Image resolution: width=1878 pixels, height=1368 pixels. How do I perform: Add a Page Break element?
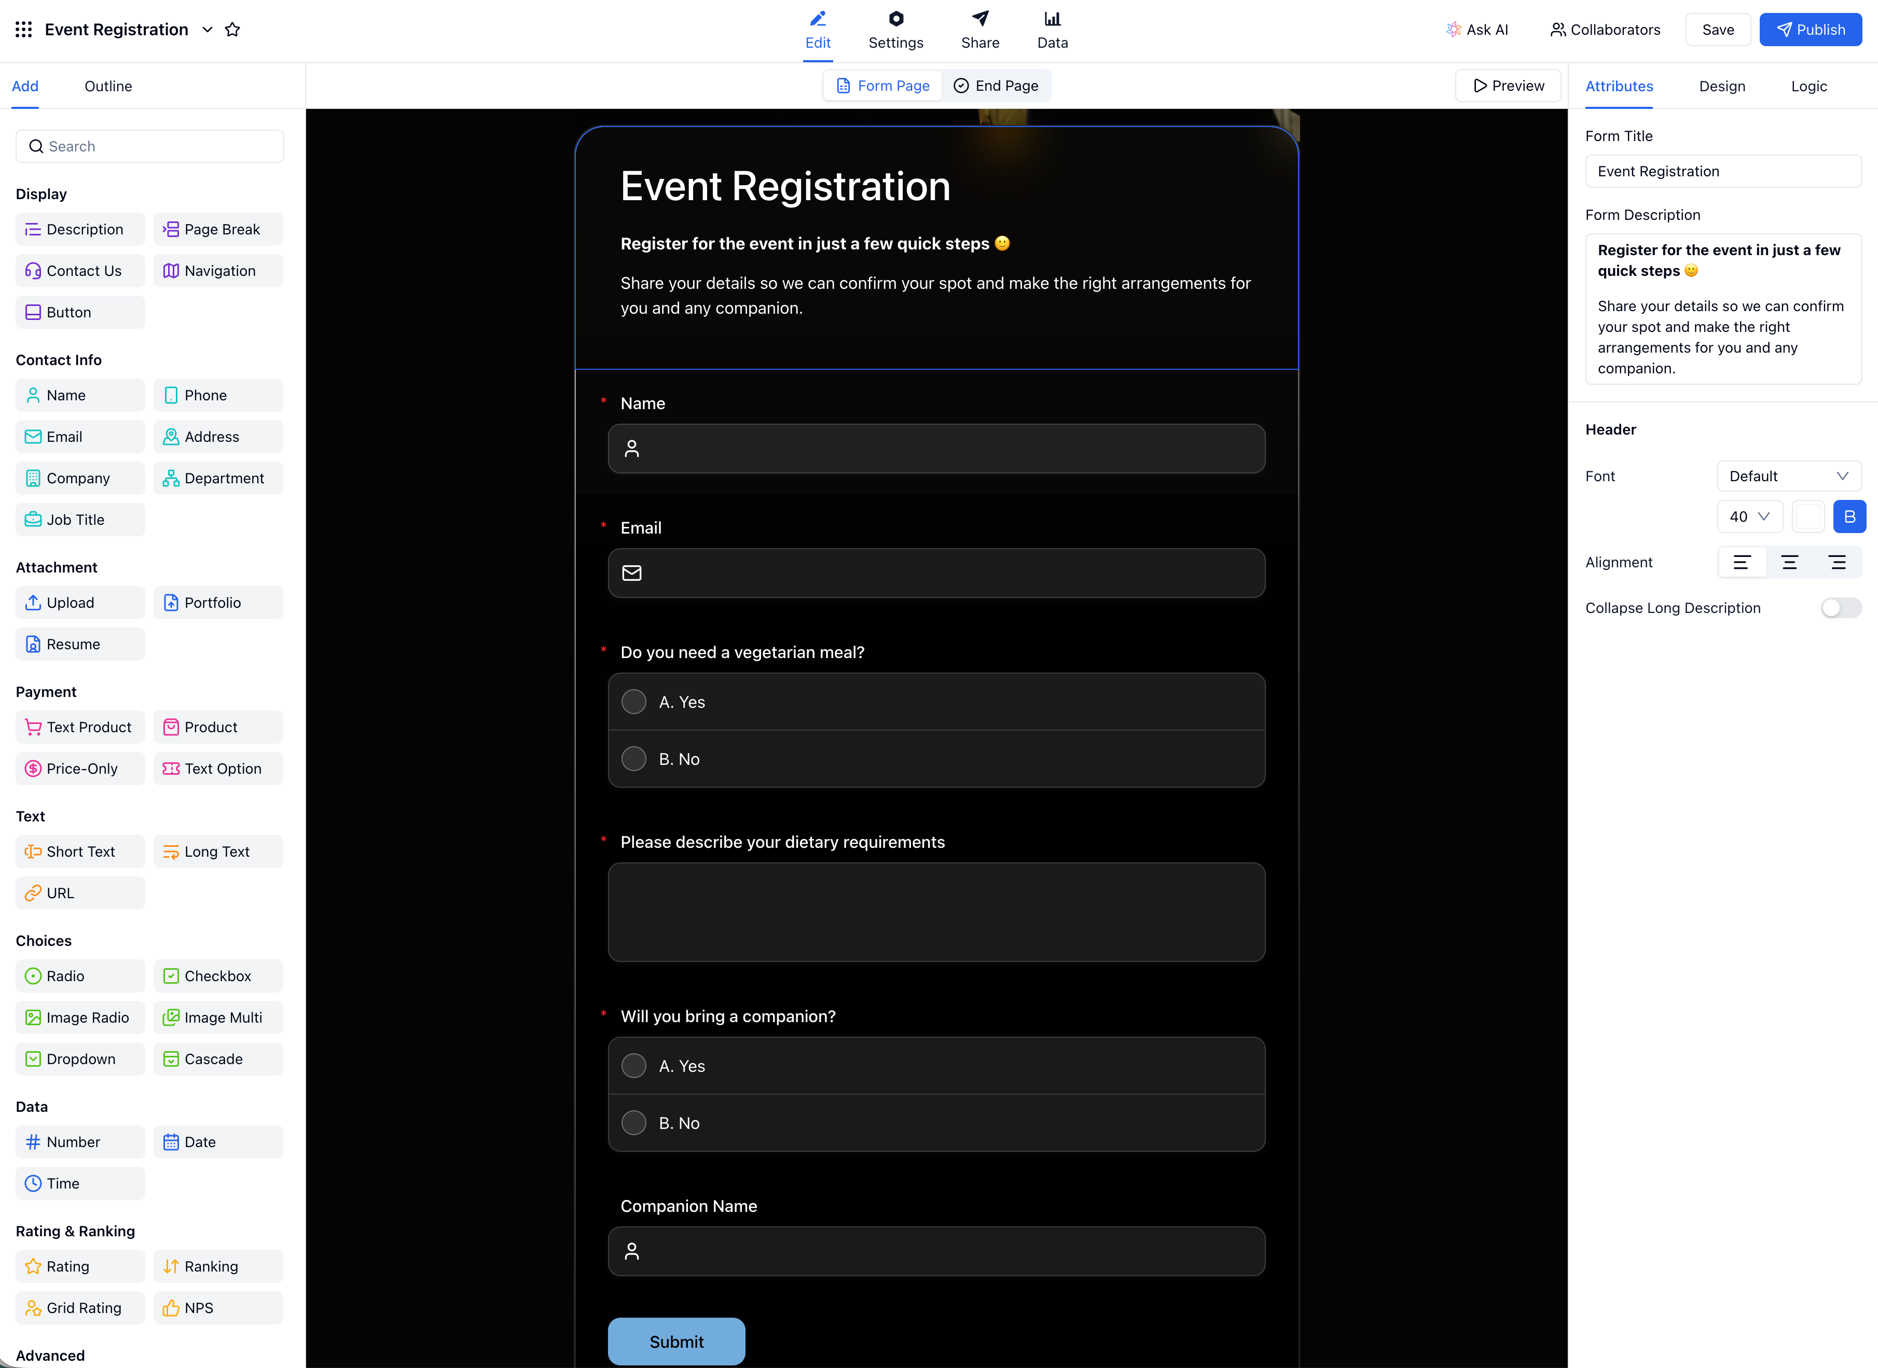(218, 229)
